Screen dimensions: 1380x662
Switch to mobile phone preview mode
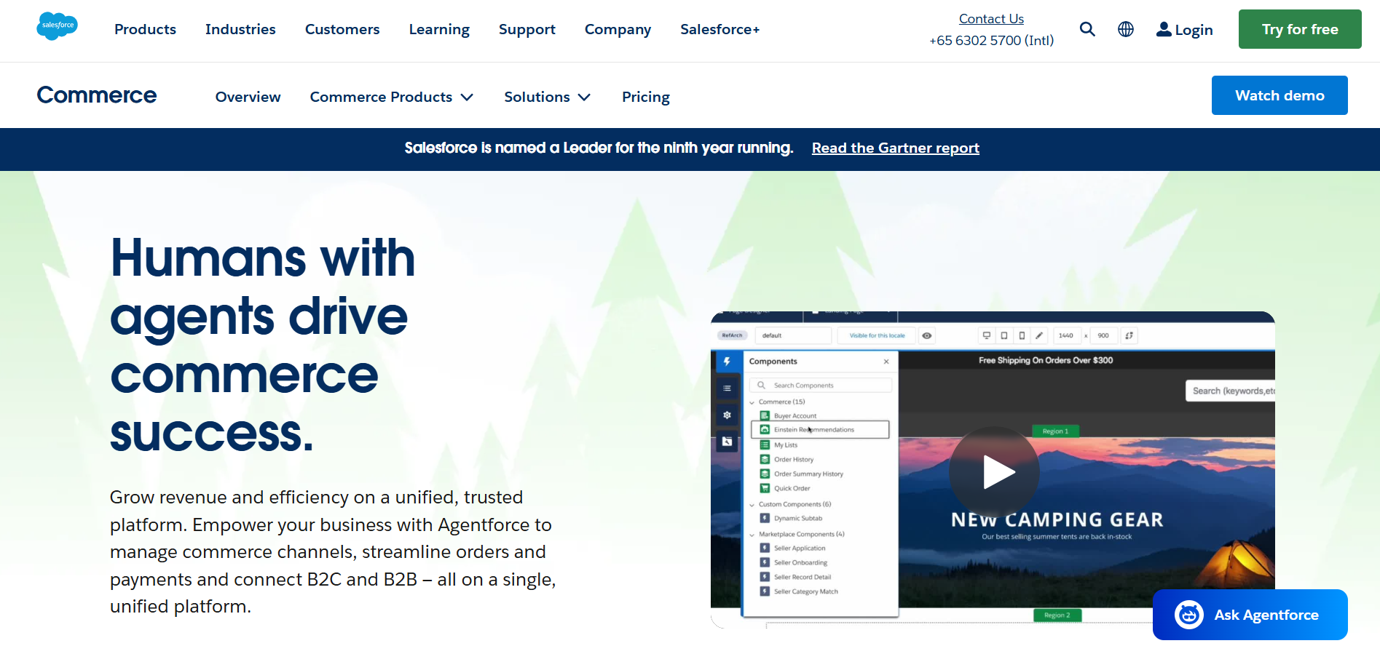1022,335
